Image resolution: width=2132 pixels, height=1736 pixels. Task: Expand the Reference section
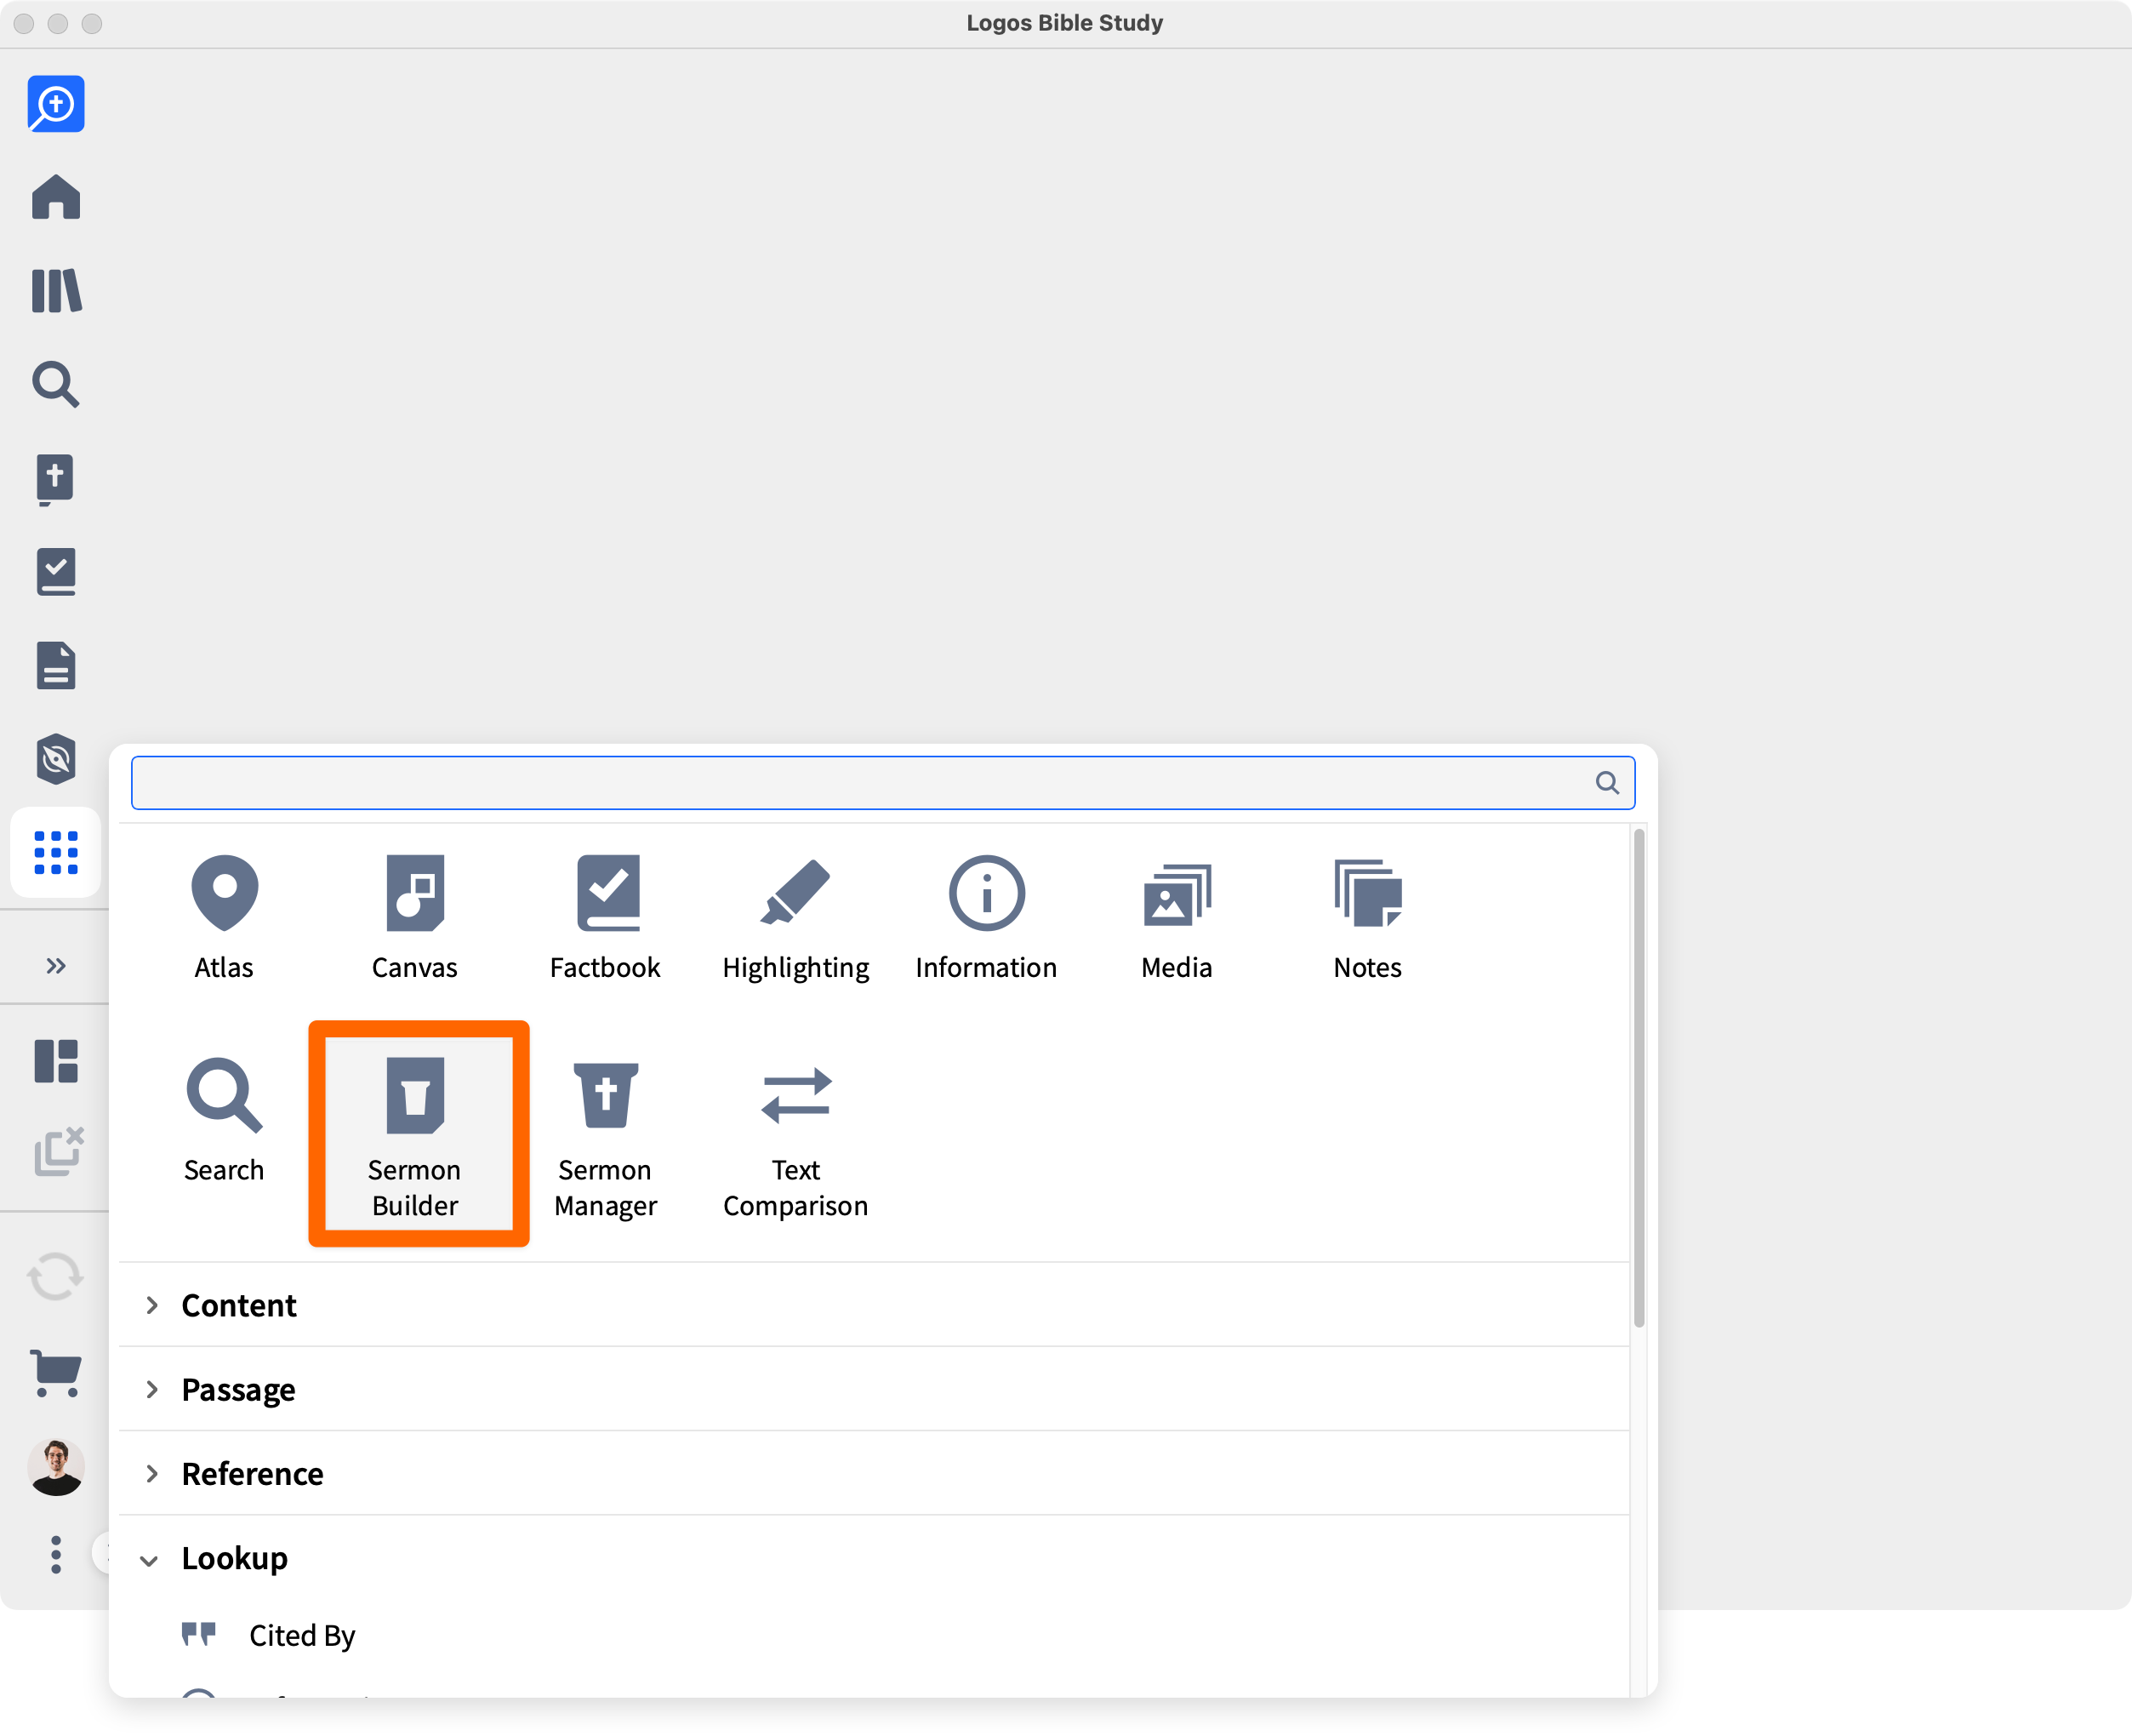pos(252,1473)
